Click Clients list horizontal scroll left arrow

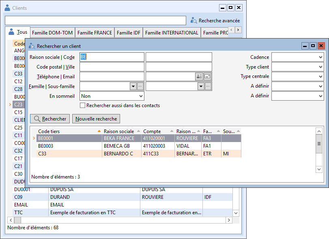11,220
